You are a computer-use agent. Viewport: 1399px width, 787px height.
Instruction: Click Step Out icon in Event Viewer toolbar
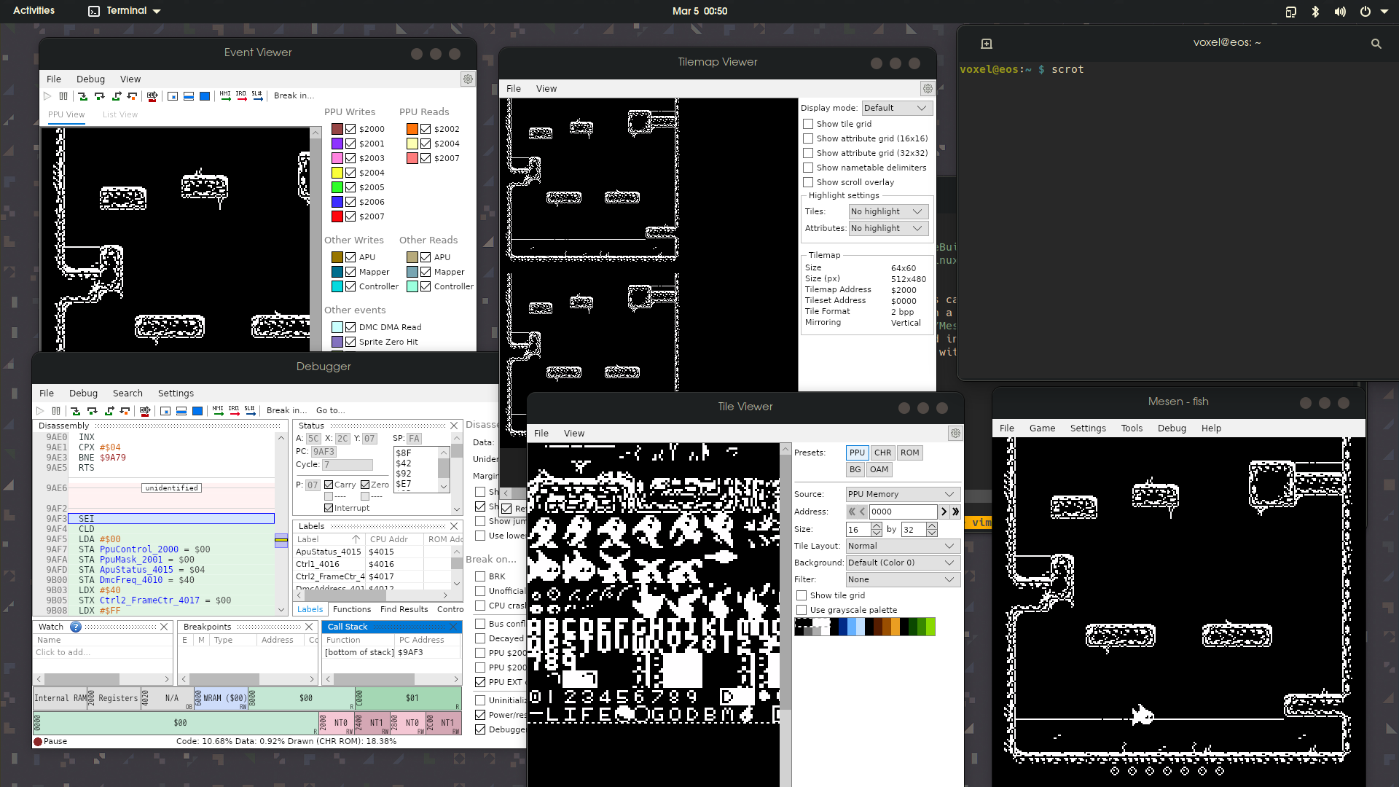click(117, 96)
